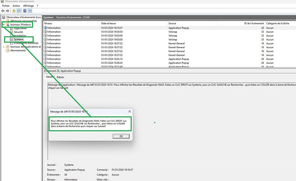The image size is (296, 181).
Task: Click info icon of the 18:41:14 event
Action: [x=45, y=59]
